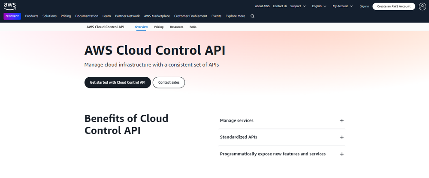Click the Contact sales button
This screenshot has width=429, height=178.
(x=169, y=82)
